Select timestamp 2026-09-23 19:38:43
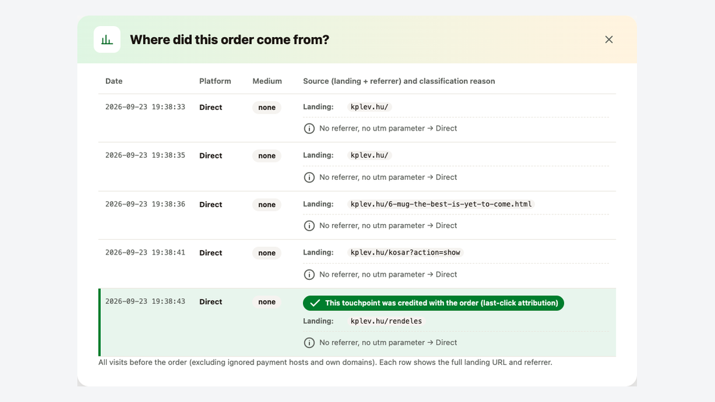The image size is (715, 402). pos(145,301)
